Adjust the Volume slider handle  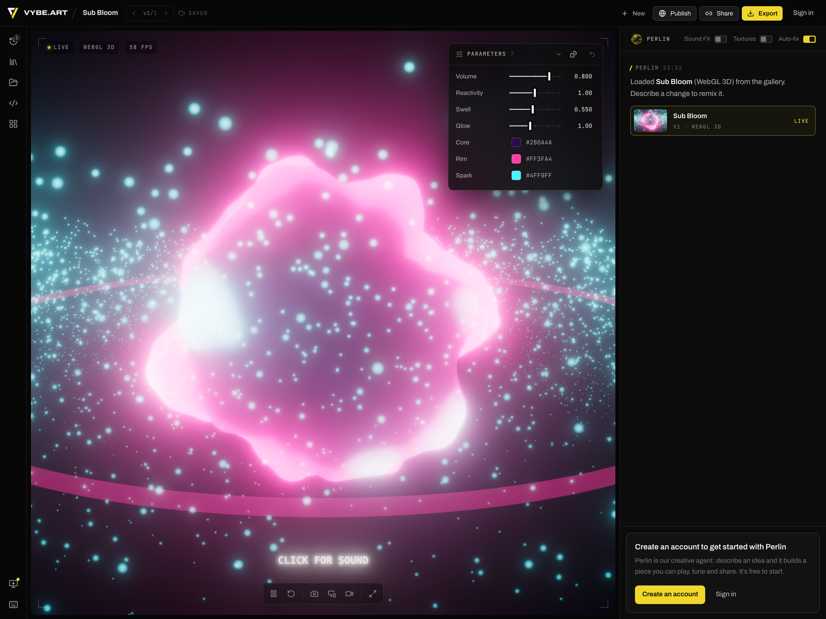coord(549,76)
